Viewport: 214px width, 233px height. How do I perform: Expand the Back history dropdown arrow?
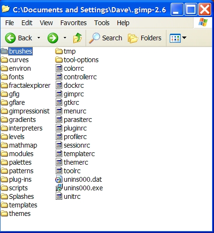coord(39,38)
